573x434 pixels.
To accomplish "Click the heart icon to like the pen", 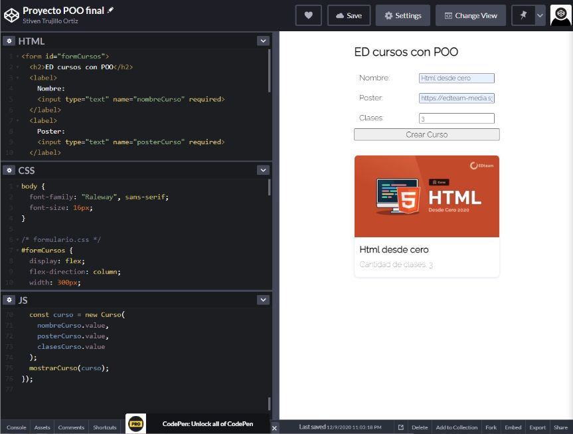I will pos(308,15).
